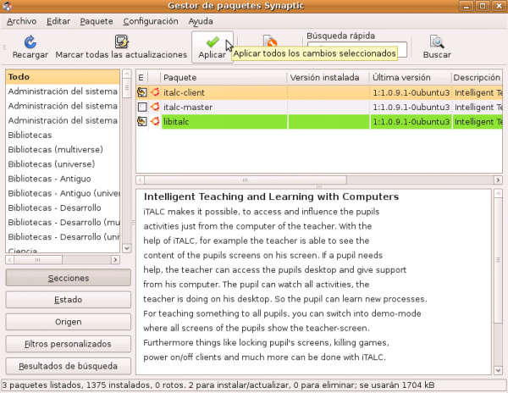This screenshot has width=508, height=393.
Task: Click the category list vertical scrollbar
Action: click(125, 161)
